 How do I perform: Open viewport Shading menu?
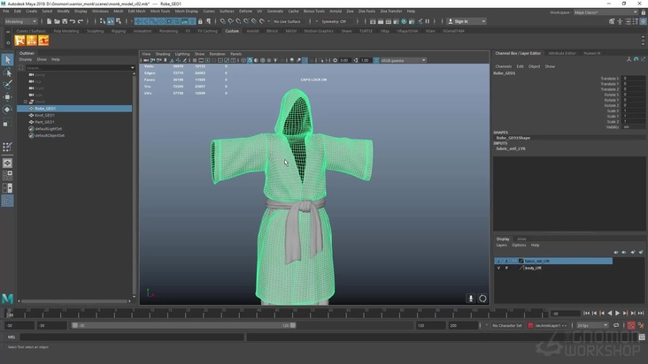coord(162,54)
